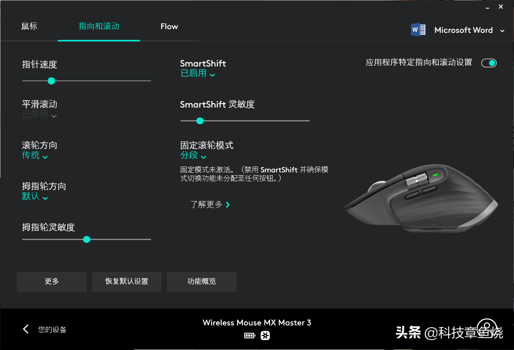
Task: Expand the SmartShift 已启用 dropdown
Action: click(198, 73)
